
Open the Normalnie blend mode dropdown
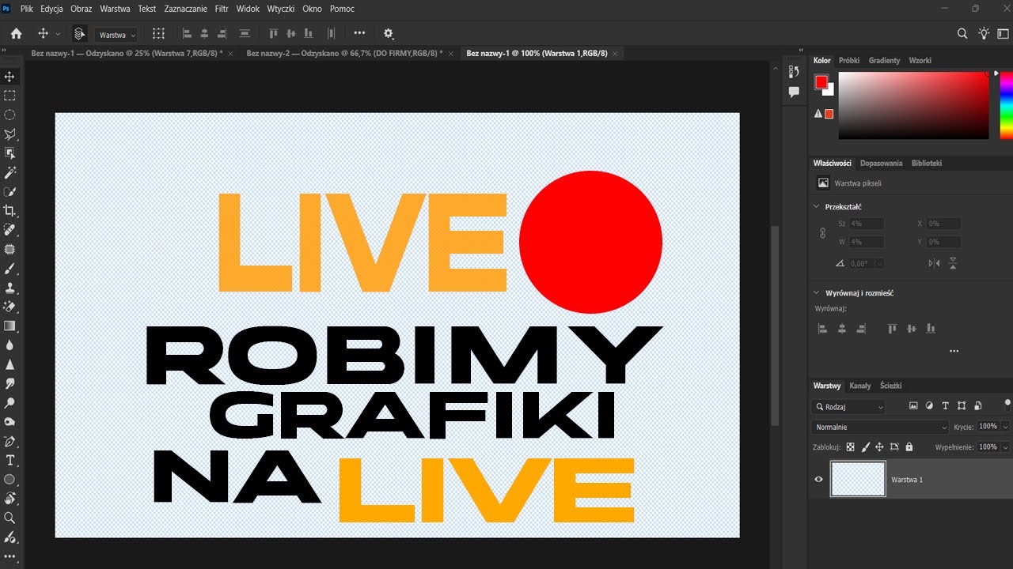point(880,427)
